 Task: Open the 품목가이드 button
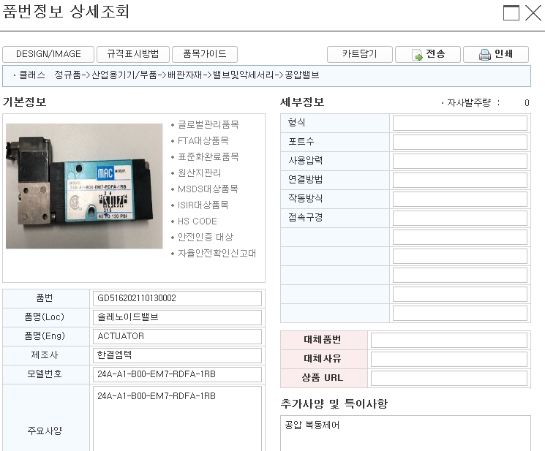205,54
